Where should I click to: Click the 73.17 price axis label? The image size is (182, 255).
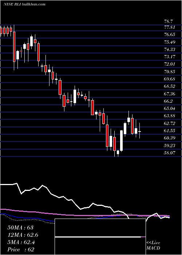click(170, 57)
